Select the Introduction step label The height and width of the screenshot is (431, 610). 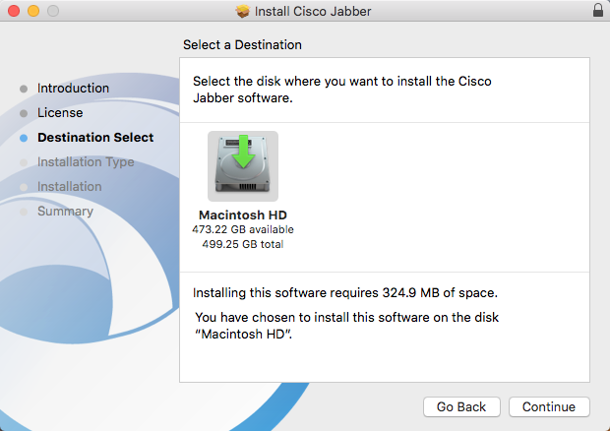(x=73, y=89)
